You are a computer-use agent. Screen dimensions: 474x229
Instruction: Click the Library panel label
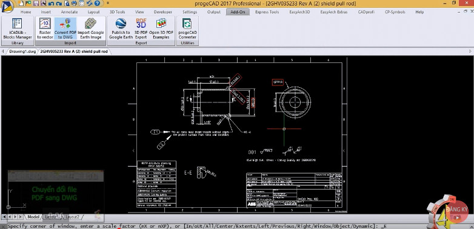pos(17,43)
